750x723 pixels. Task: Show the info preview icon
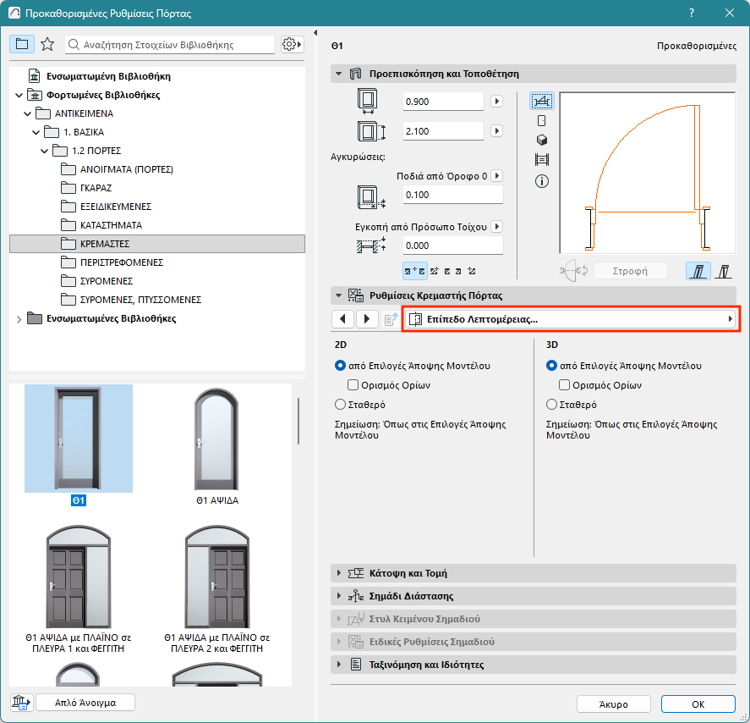click(542, 181)
